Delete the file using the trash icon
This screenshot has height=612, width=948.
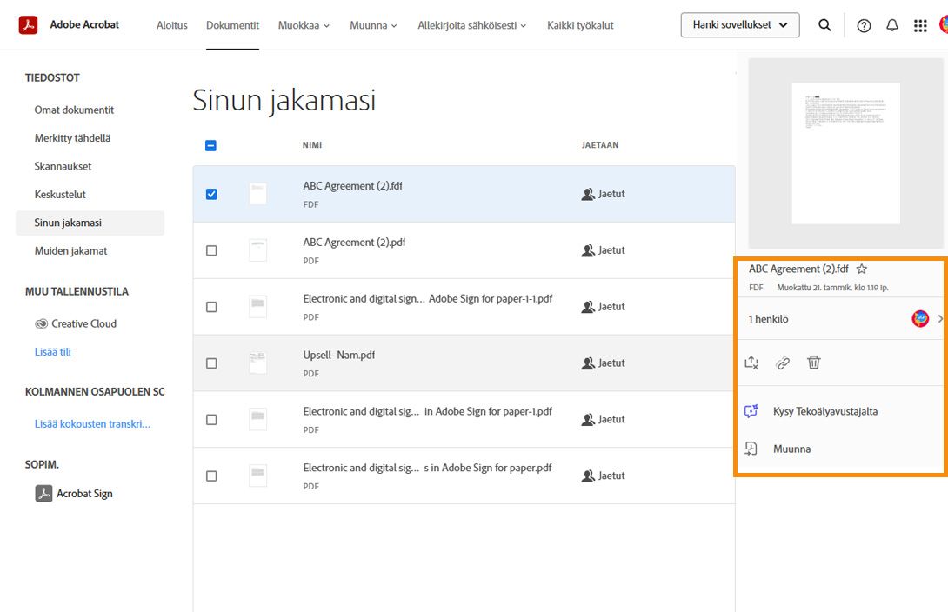tap(813, 363)
